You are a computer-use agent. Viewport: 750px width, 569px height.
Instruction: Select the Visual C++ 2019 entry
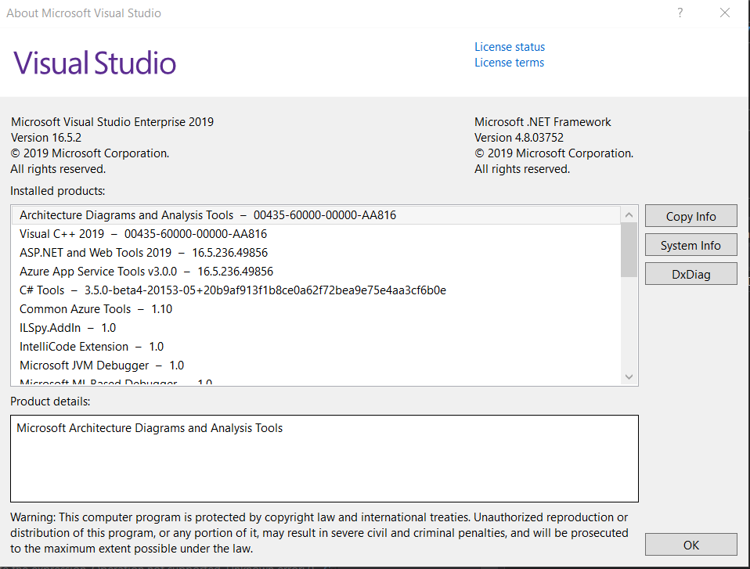pyautogui.click(x=316, y=234)
